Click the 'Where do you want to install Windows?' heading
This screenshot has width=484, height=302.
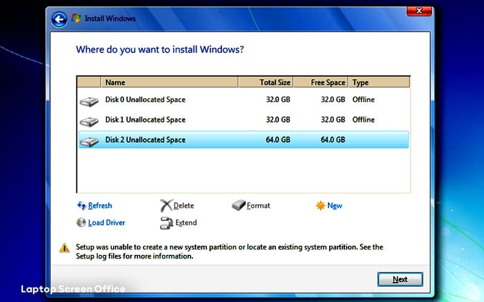tap(160, 50)
